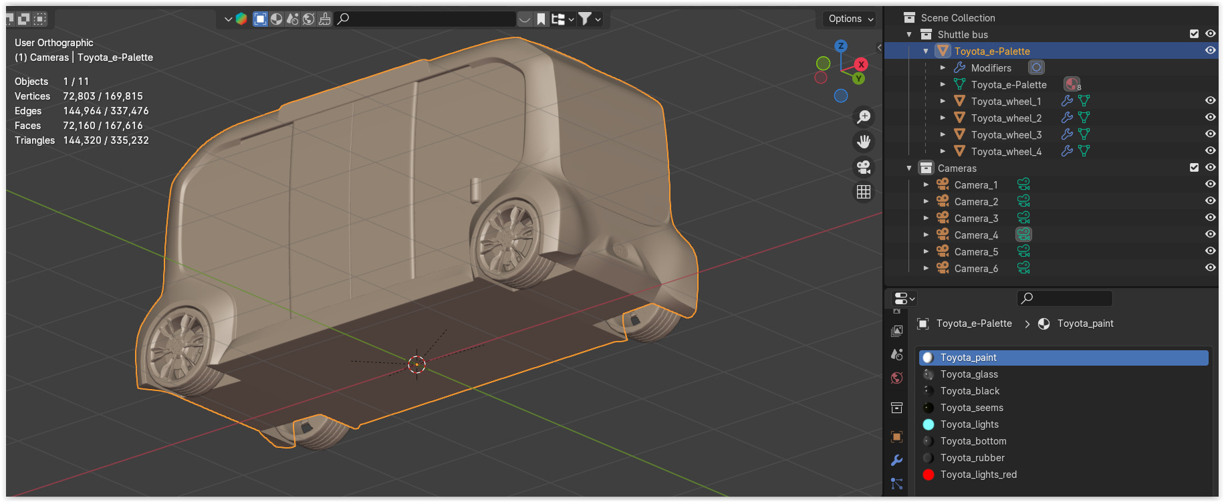The height and width of the screenshot is (502, 1224).
Task: Uncheck the Cameras collection checkbox
Action: [x=1194, y=168]
